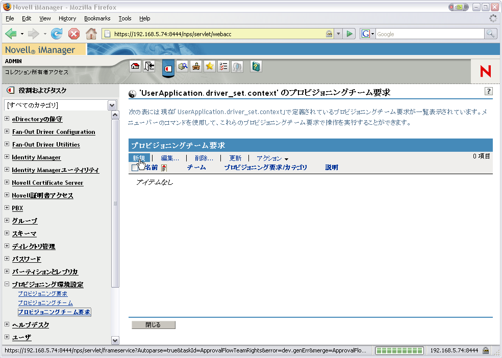This screenshot has width=502, height=358.
Task: Expand the eDirectoryの保守 category
Action: click(x=7, y=119)
